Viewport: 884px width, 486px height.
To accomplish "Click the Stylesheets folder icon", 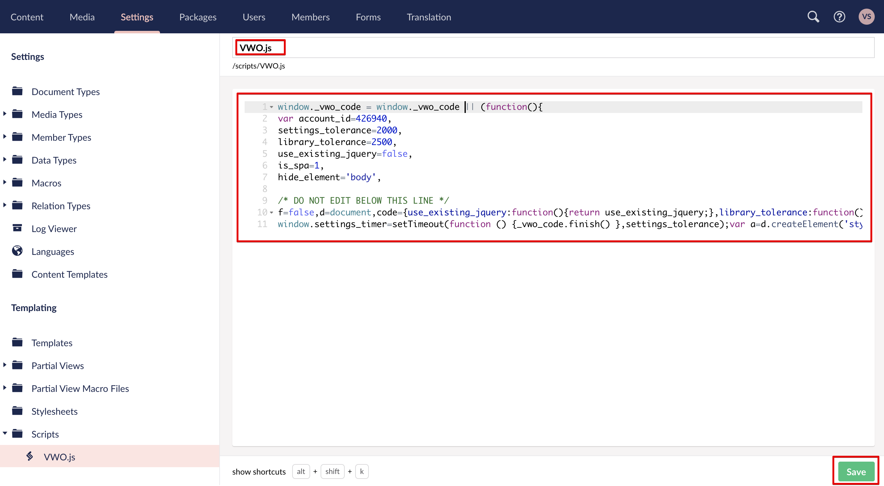I will tap(17, 411).
